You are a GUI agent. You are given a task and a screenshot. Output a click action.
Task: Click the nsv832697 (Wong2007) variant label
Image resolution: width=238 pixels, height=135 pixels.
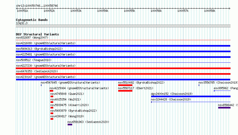pos(32,37)
